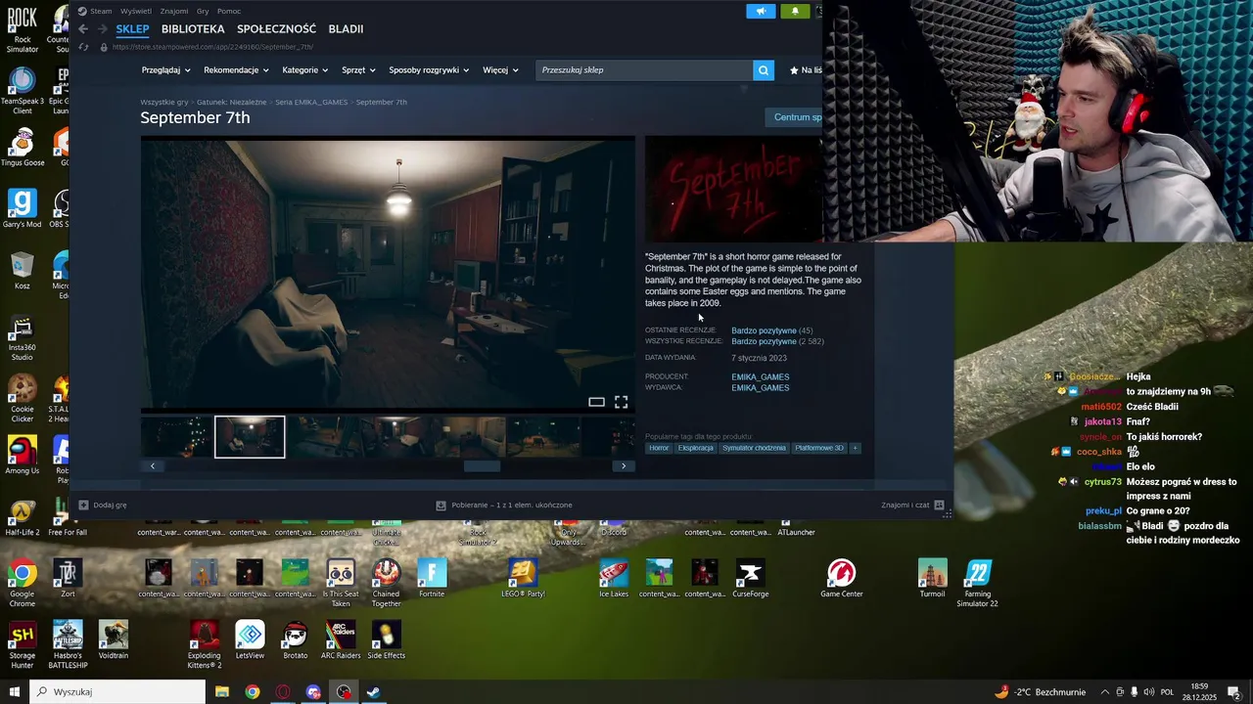This screenshot has width=1253, height=704.
Task: Click the plus icon beside Dodaj grę
Action: point(83,505)
